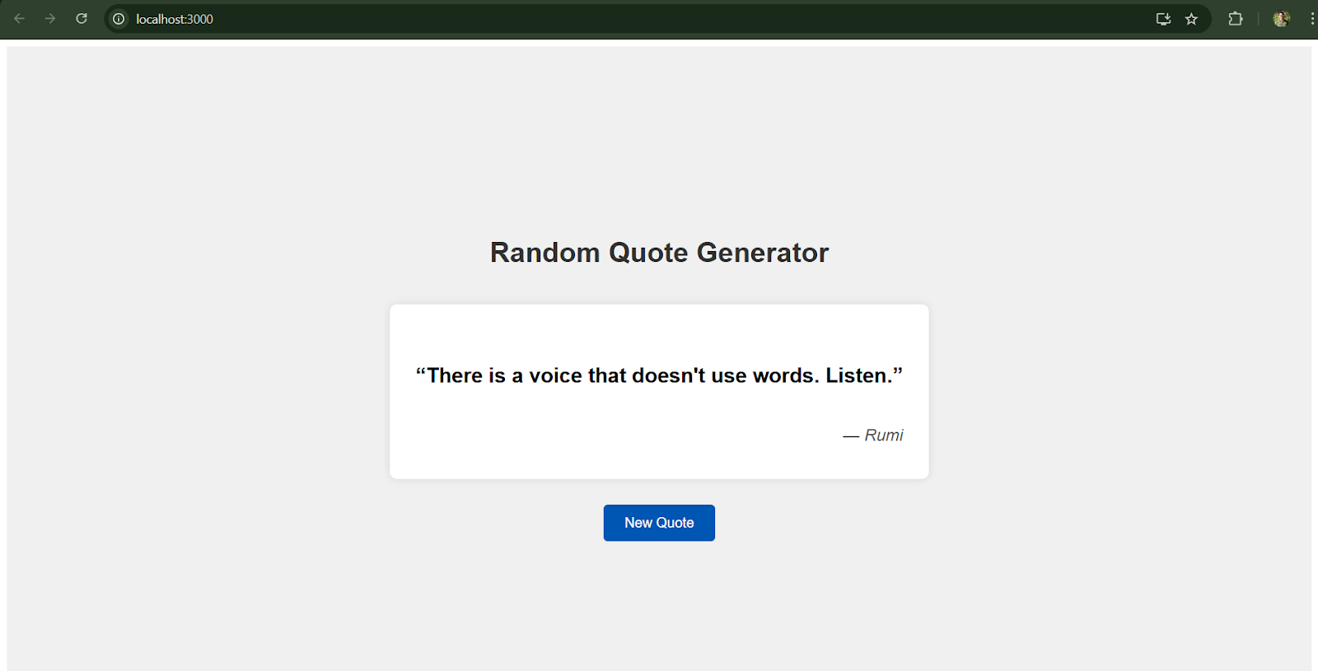This screenshot has width=1318, height=671.
Task: View site information icon
Action: pos(119,19)
